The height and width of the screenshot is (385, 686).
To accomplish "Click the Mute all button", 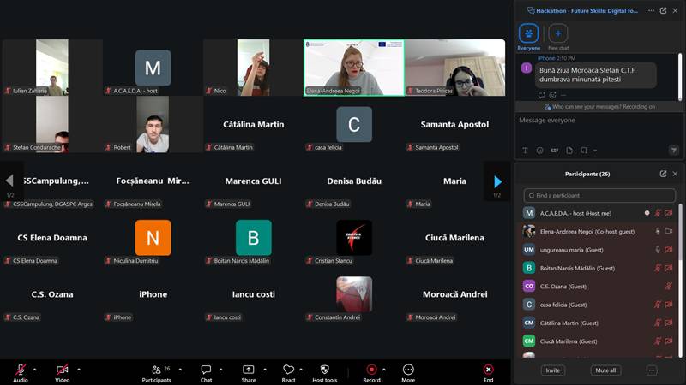I will pyautogui.click(x=605, y=370).
